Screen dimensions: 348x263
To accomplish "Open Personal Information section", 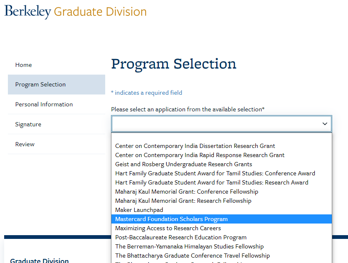I will click(44, 104).
